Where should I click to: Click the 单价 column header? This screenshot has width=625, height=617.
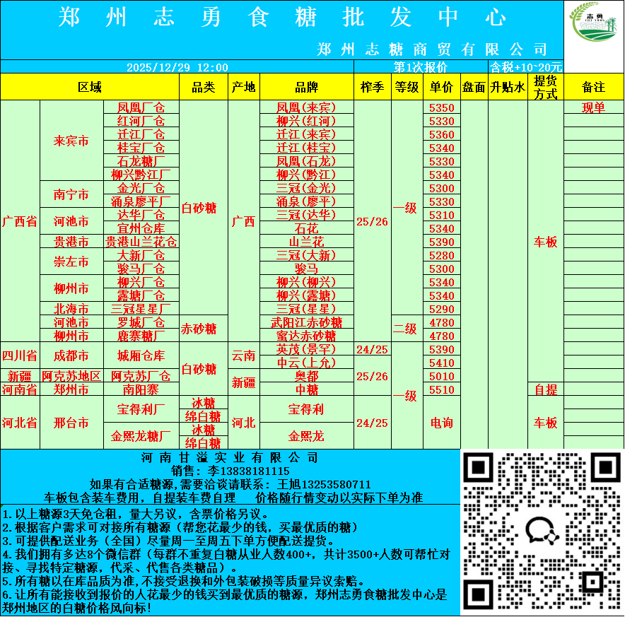pos(442,87)
